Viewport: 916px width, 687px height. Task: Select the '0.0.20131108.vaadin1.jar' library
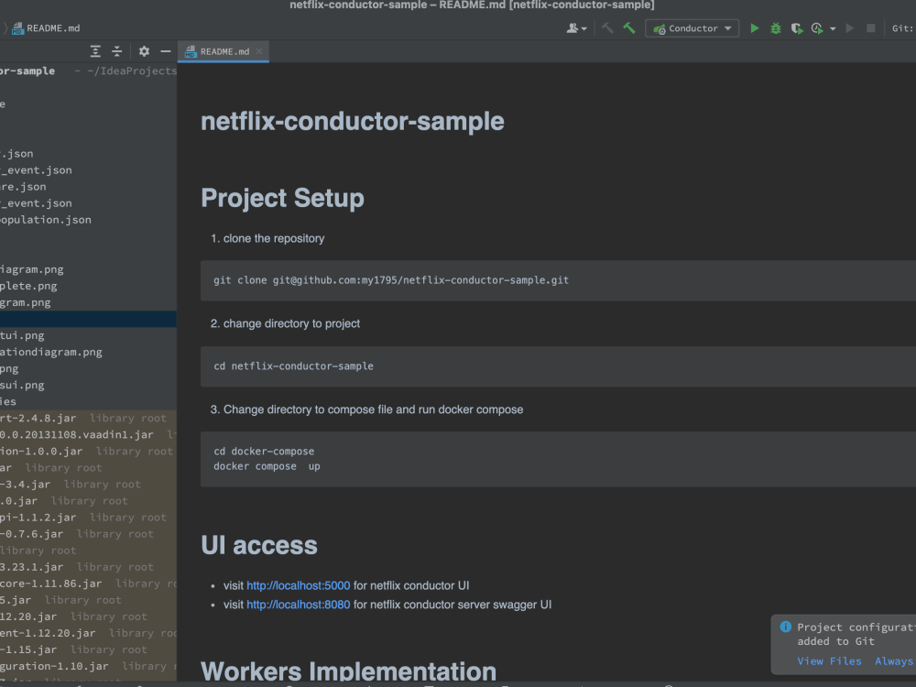tap(88, 434)
